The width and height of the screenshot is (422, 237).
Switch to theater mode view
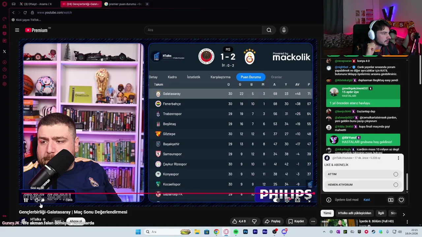298,200
